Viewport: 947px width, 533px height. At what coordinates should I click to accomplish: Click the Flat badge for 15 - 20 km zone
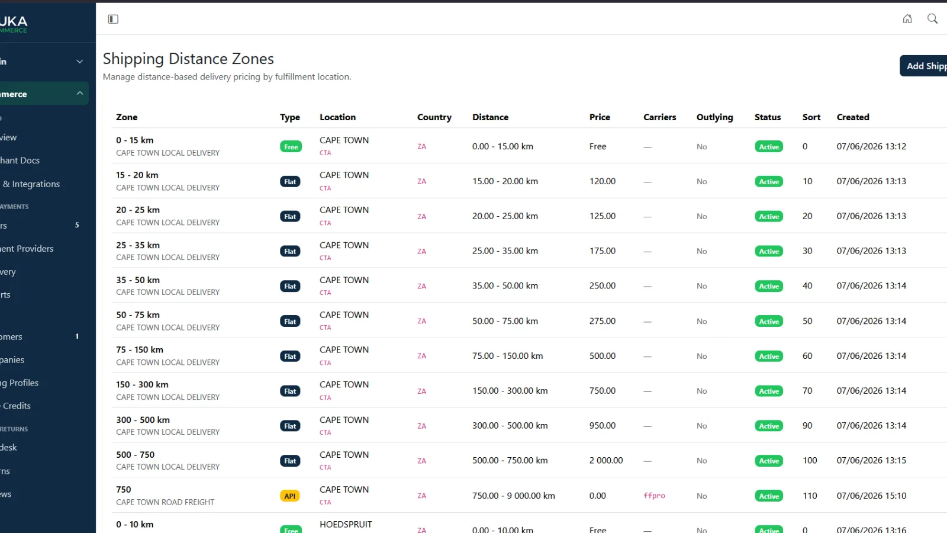[290, 182]
